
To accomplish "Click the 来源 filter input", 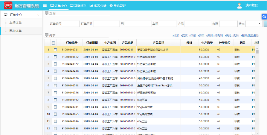I will pos(229,24).
